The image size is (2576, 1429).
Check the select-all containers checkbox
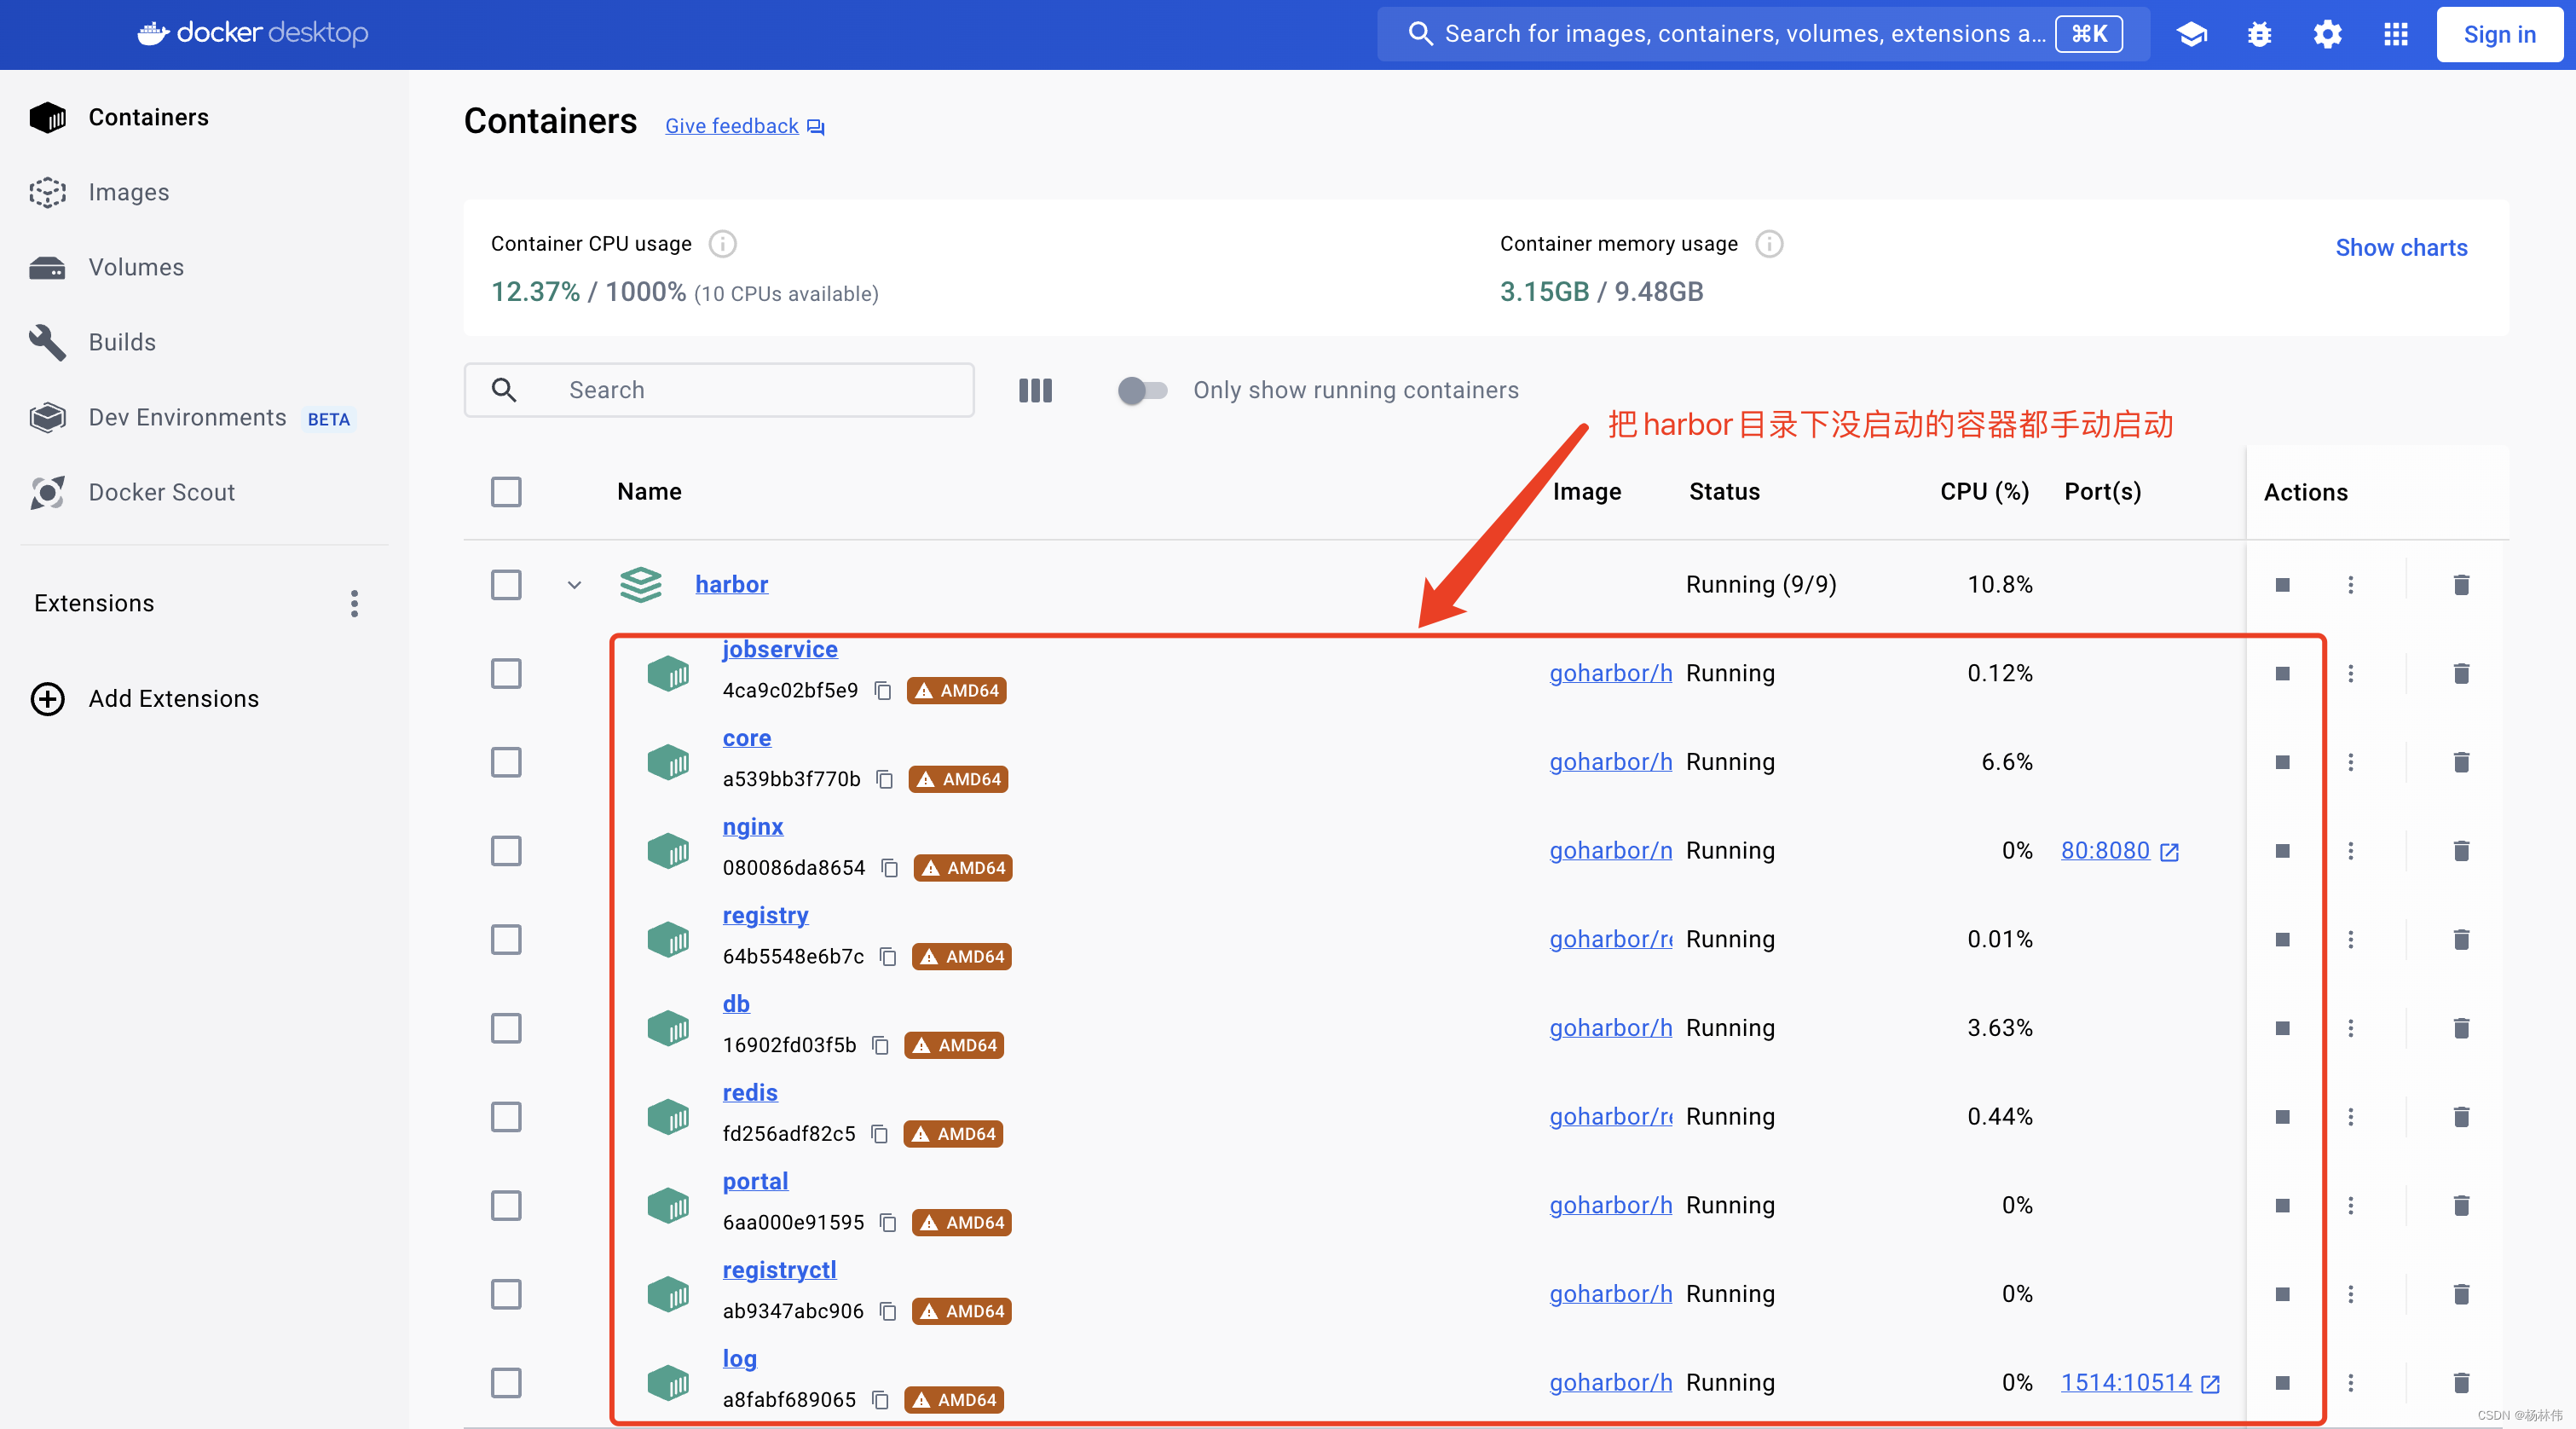506,492
